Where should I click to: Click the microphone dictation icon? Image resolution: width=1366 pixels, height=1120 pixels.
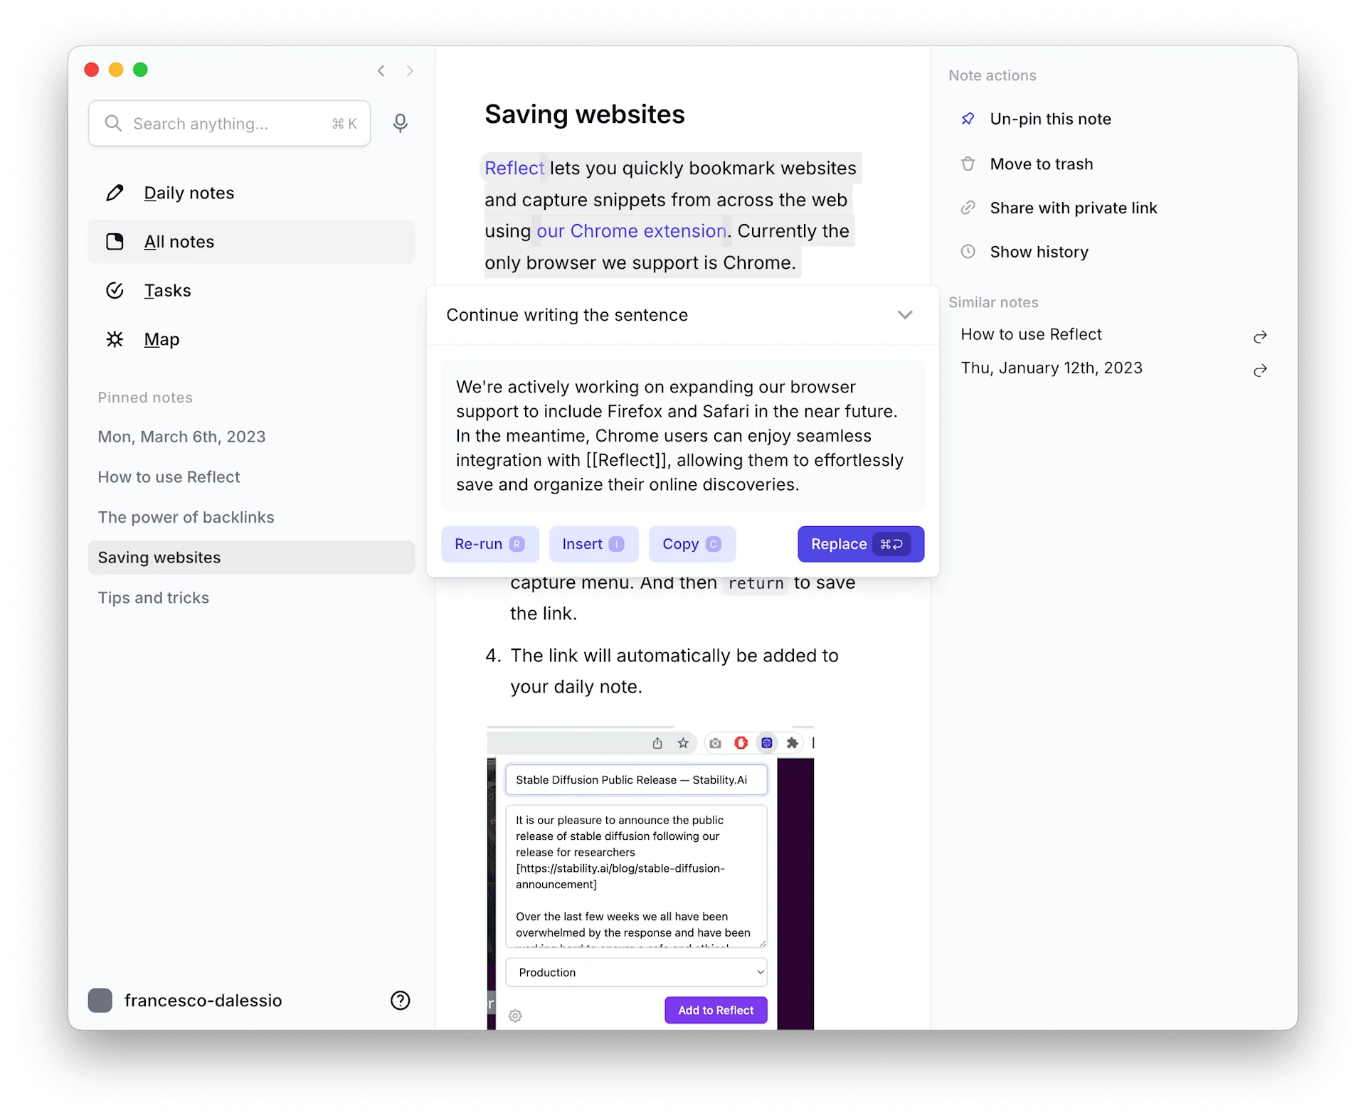point(401,123)
